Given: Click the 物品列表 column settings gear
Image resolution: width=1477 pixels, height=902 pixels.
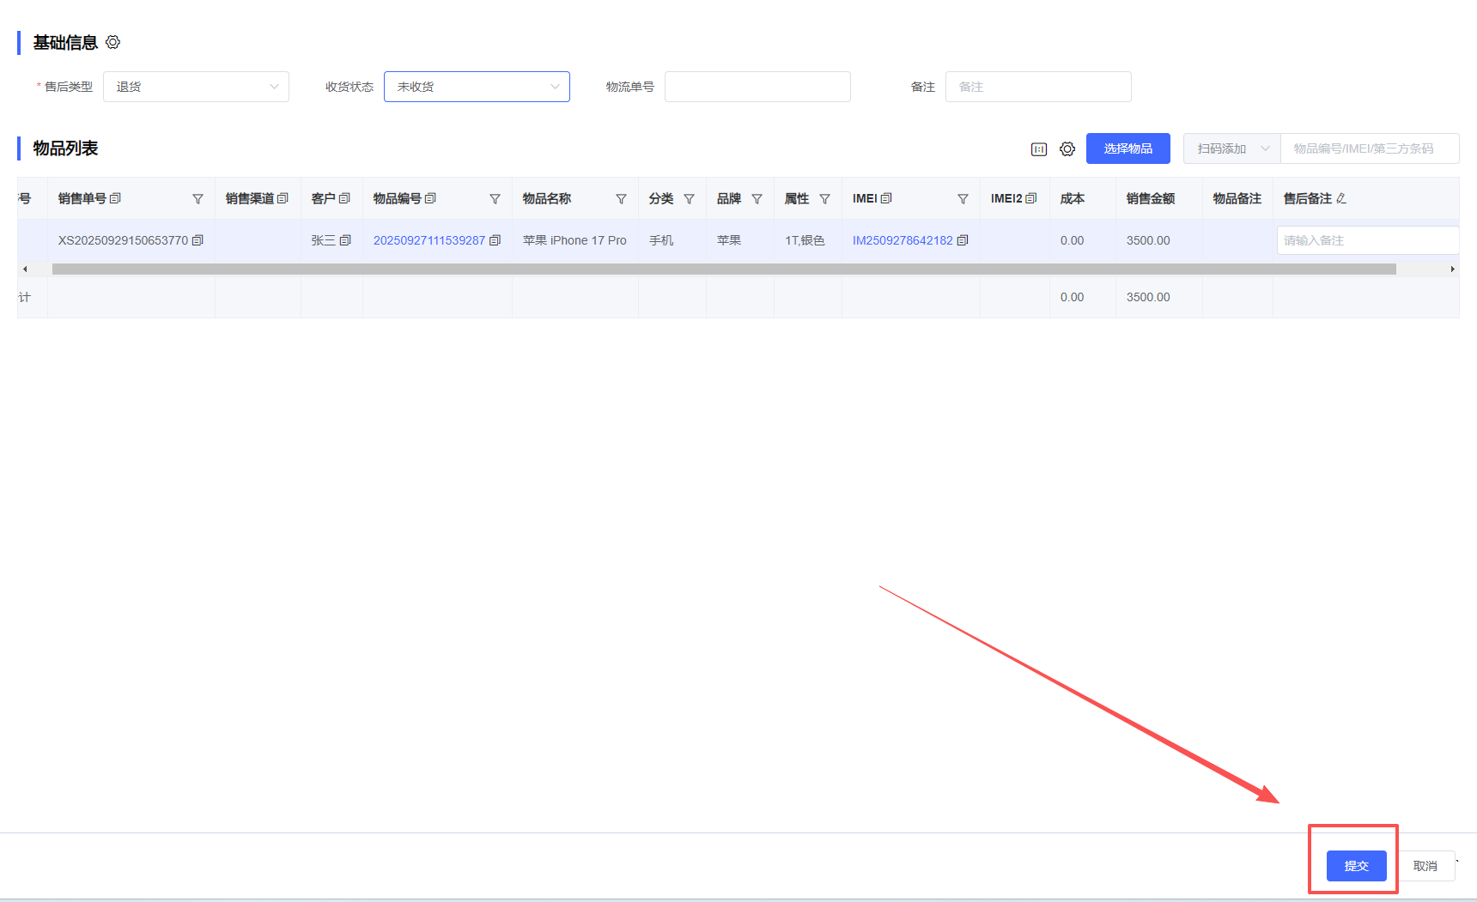Looking at the screenshot, I should pos(1067,149).
